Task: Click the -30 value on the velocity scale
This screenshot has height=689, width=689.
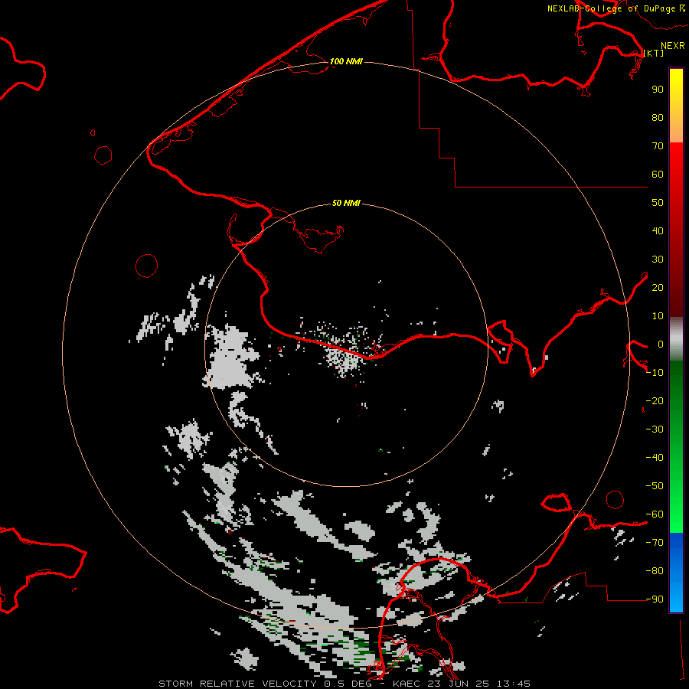Action: click(655, 429)
